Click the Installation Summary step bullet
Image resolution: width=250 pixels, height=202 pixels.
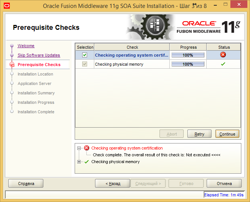click(x=12, y=93)
